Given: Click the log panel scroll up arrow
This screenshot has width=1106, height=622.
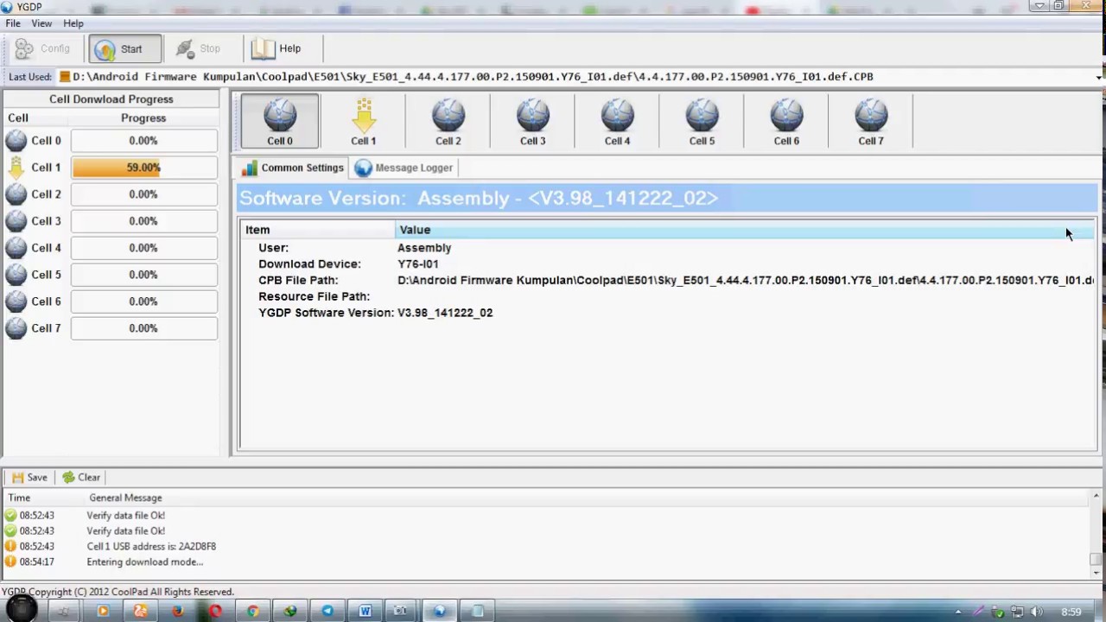Looking at the screenshot, I should (x=1096, y=497).
